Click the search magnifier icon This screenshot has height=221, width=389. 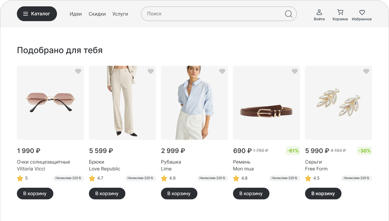point(288,14)
